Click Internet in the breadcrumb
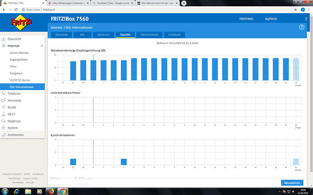313x195 pixels. click(57, 28)
